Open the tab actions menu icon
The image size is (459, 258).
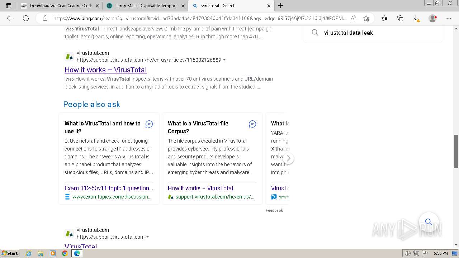point(9,6)
